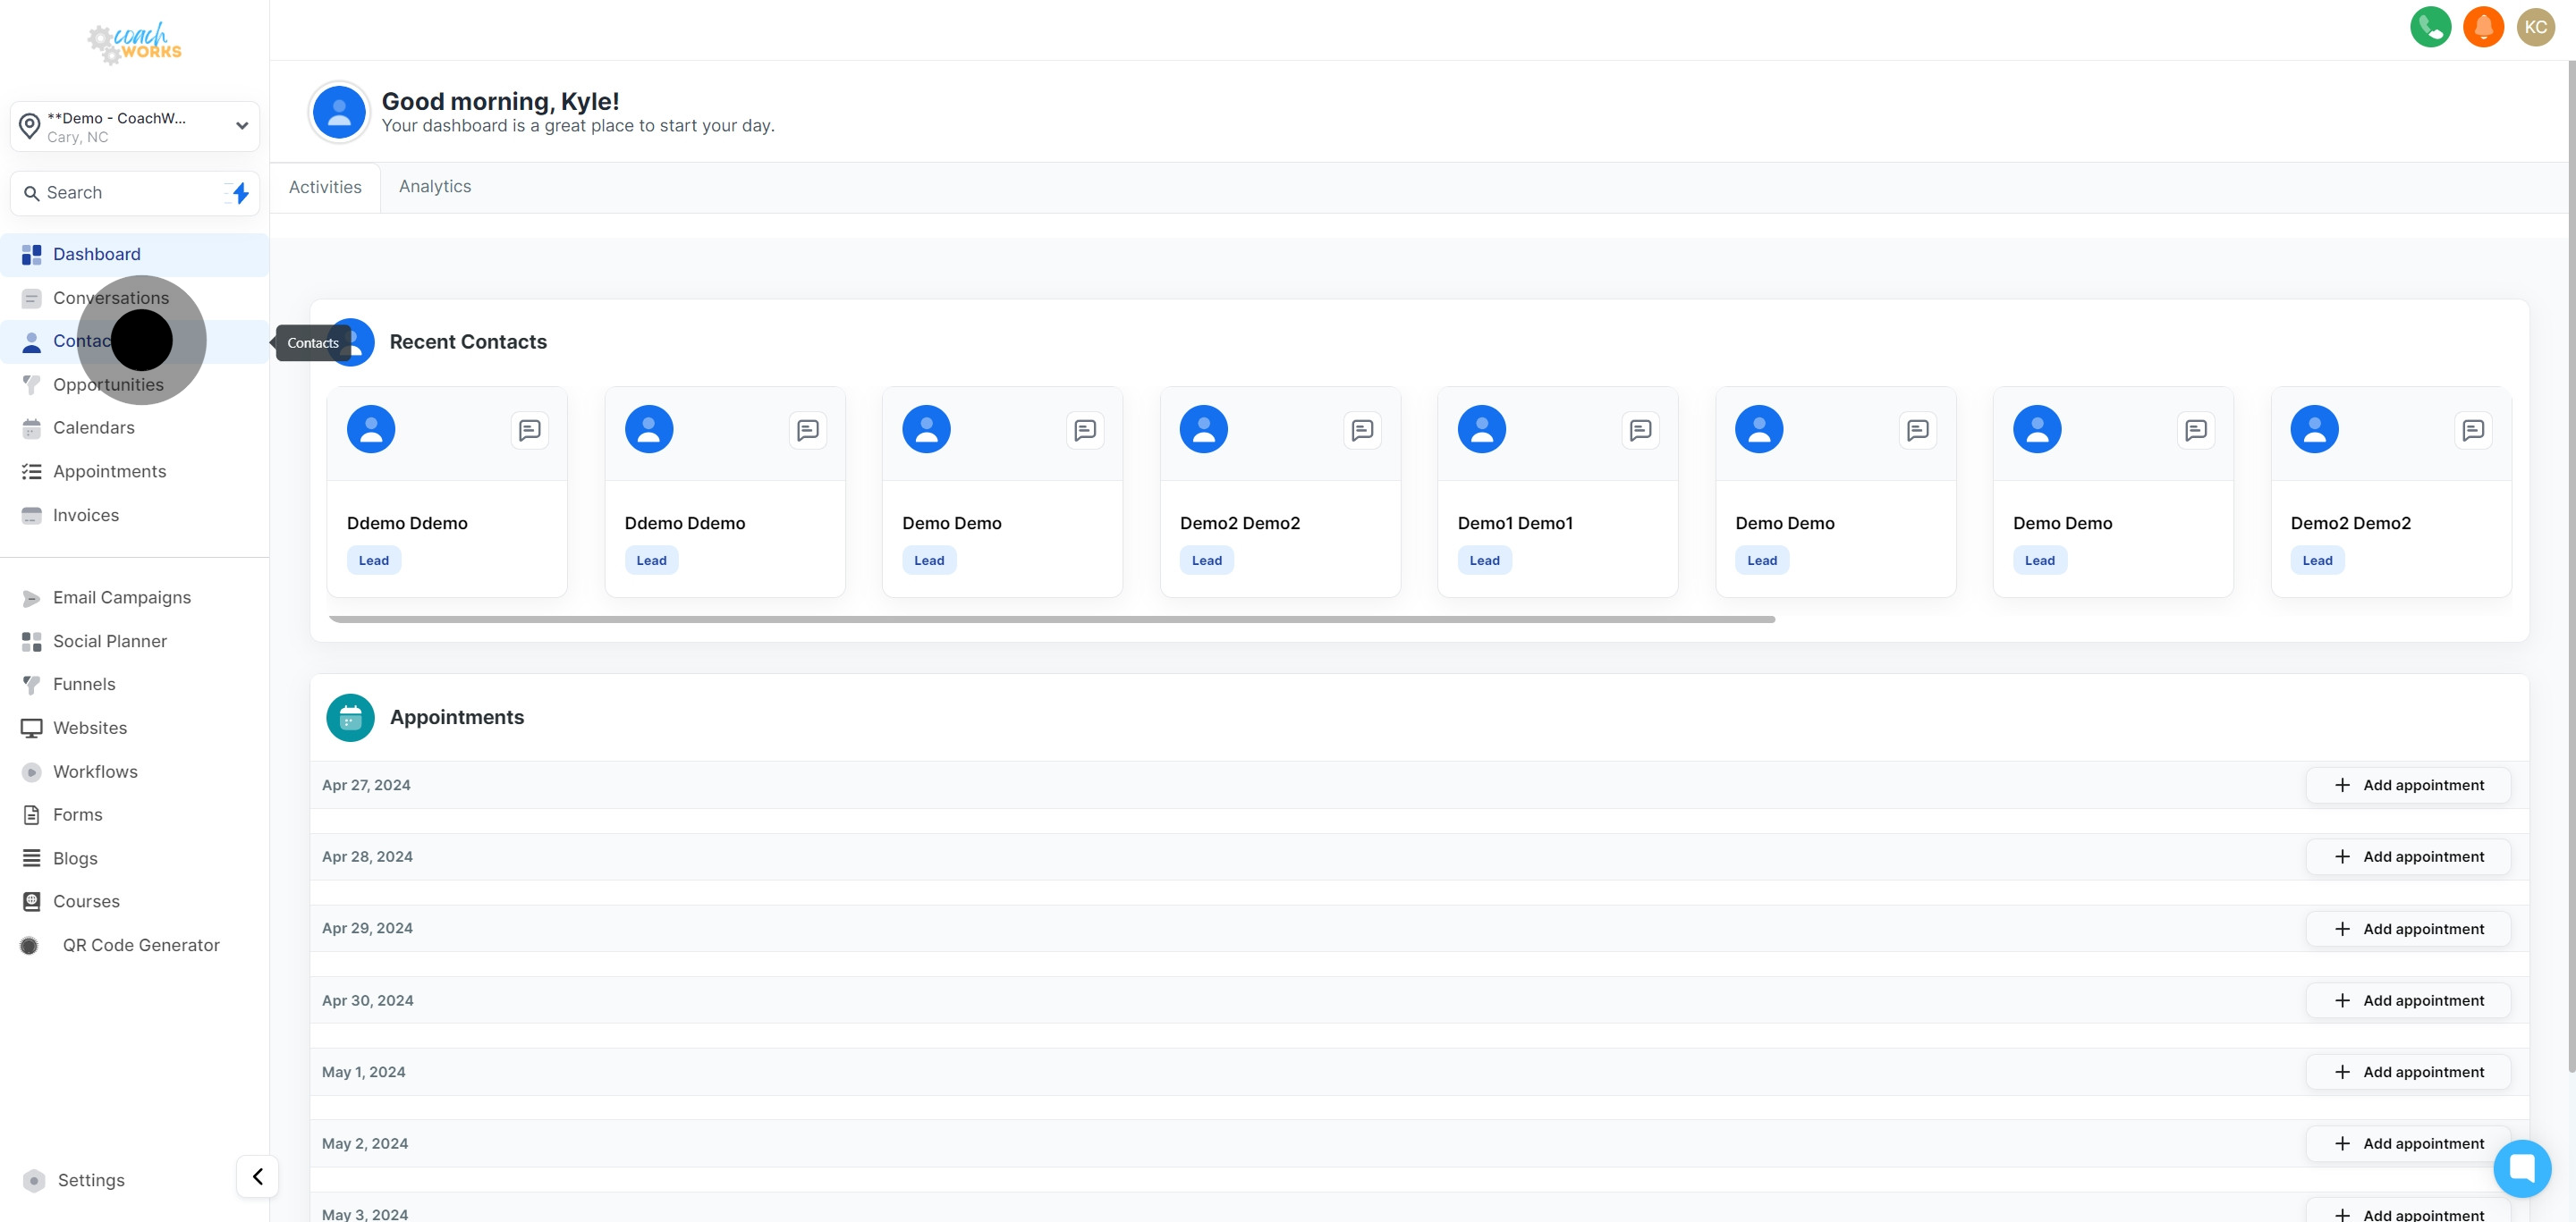Open Settings in the sidebar
2576x1222 pixels.
[x=90, y=1180]
